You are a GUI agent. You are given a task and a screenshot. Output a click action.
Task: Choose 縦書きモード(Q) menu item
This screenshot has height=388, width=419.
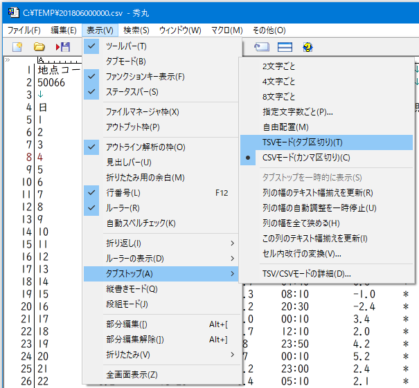pos(161,289)
